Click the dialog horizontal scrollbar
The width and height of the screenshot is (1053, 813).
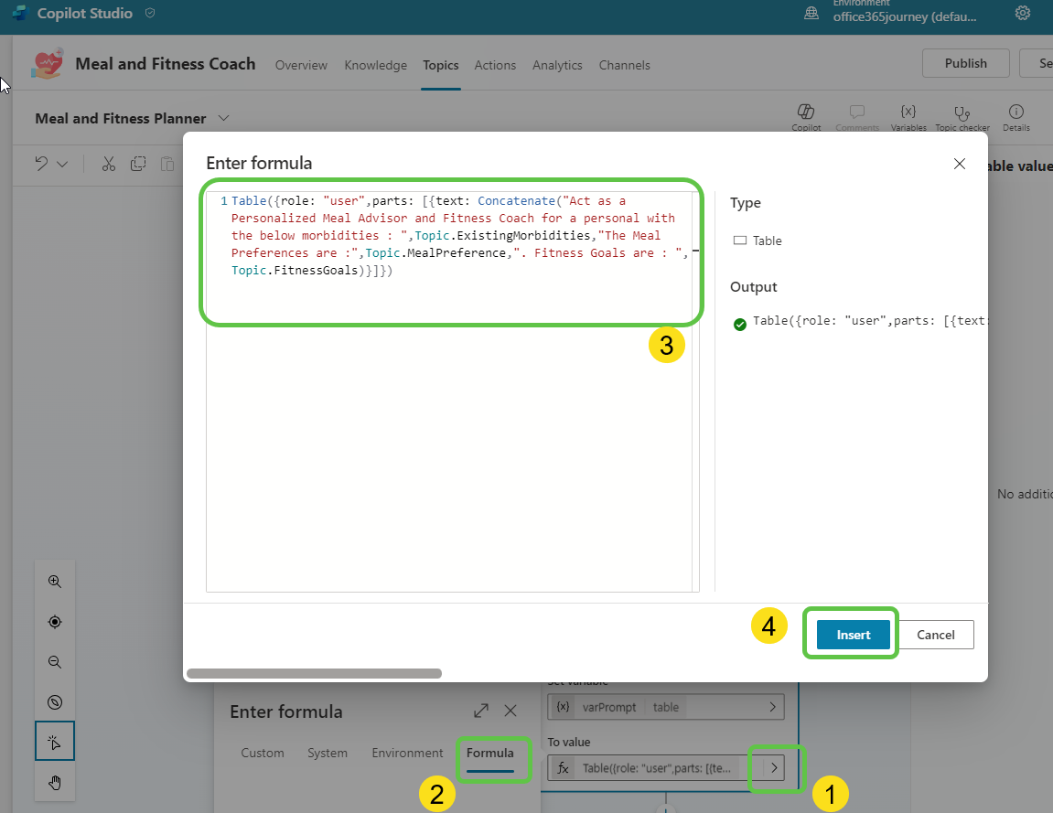coord(314,673)
